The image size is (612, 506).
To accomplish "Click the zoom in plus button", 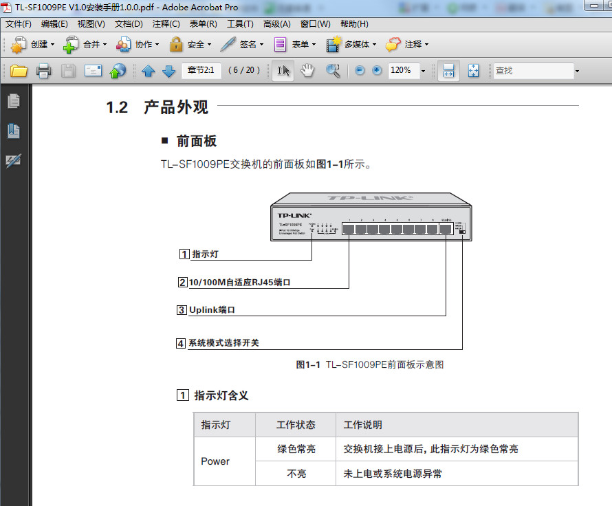I will [x=377, y=70].
